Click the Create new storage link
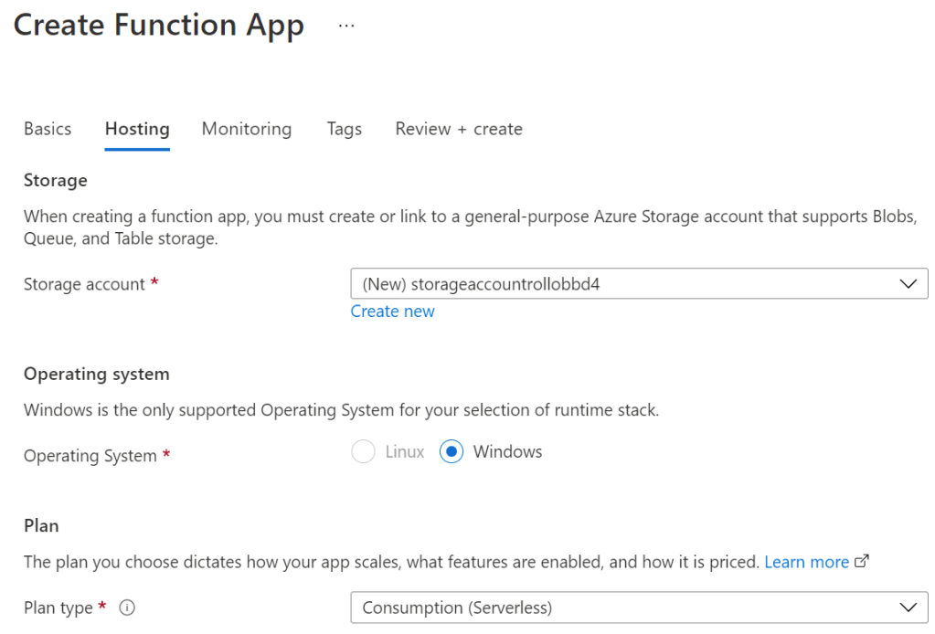 click(x=393, y=312)
